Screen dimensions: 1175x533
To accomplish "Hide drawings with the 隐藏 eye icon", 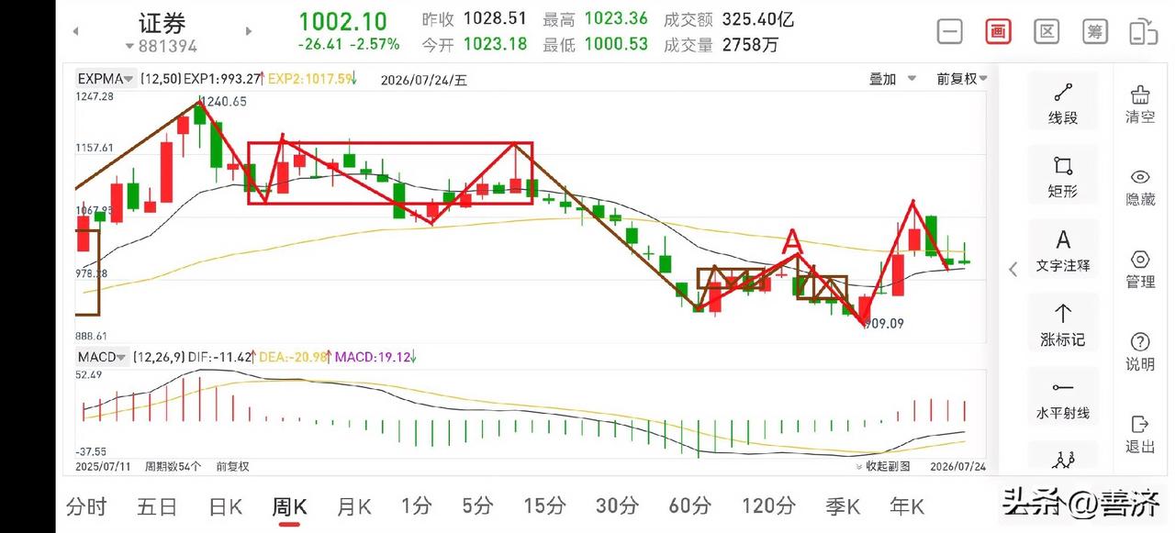I will 1140,187.
